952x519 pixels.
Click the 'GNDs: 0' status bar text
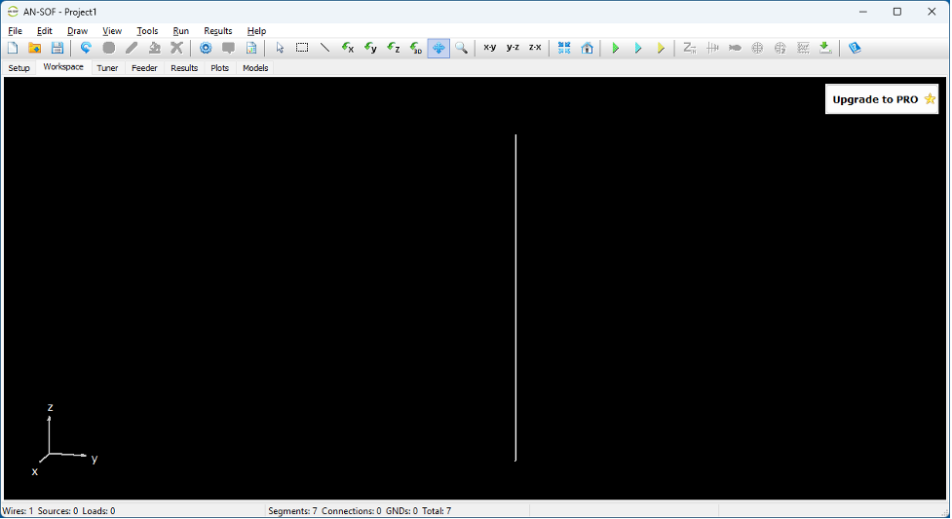[401, 511]
